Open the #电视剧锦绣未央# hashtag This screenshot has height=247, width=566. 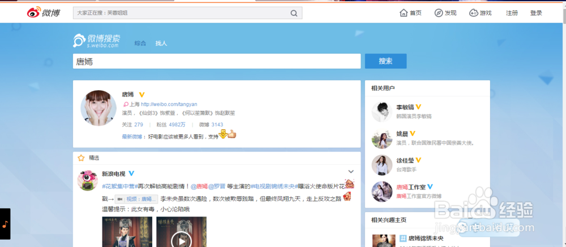(275, 186)
